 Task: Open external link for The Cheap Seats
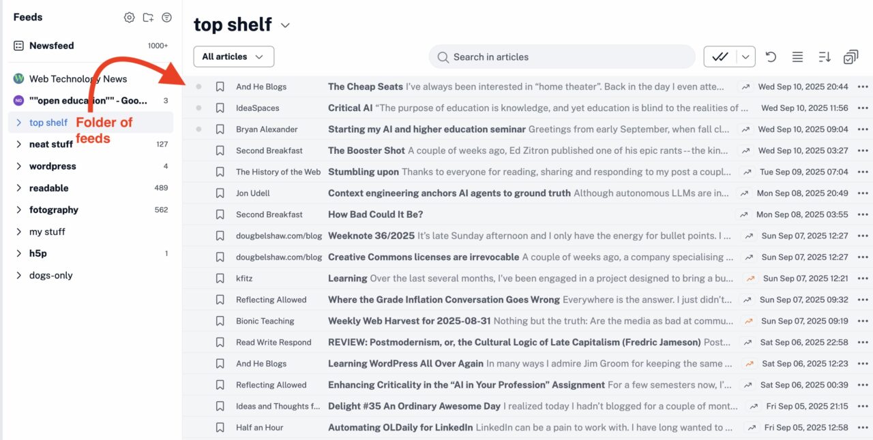[745, 87]
